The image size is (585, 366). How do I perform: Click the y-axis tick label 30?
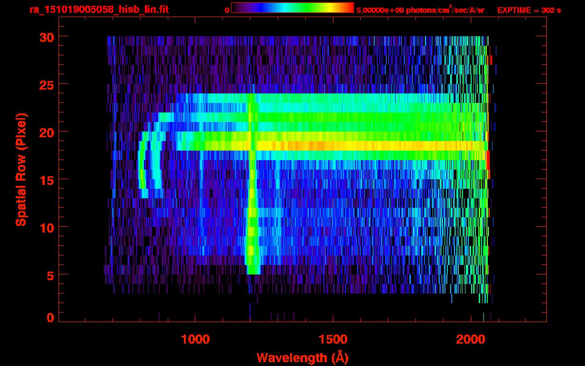coord(46,37)
